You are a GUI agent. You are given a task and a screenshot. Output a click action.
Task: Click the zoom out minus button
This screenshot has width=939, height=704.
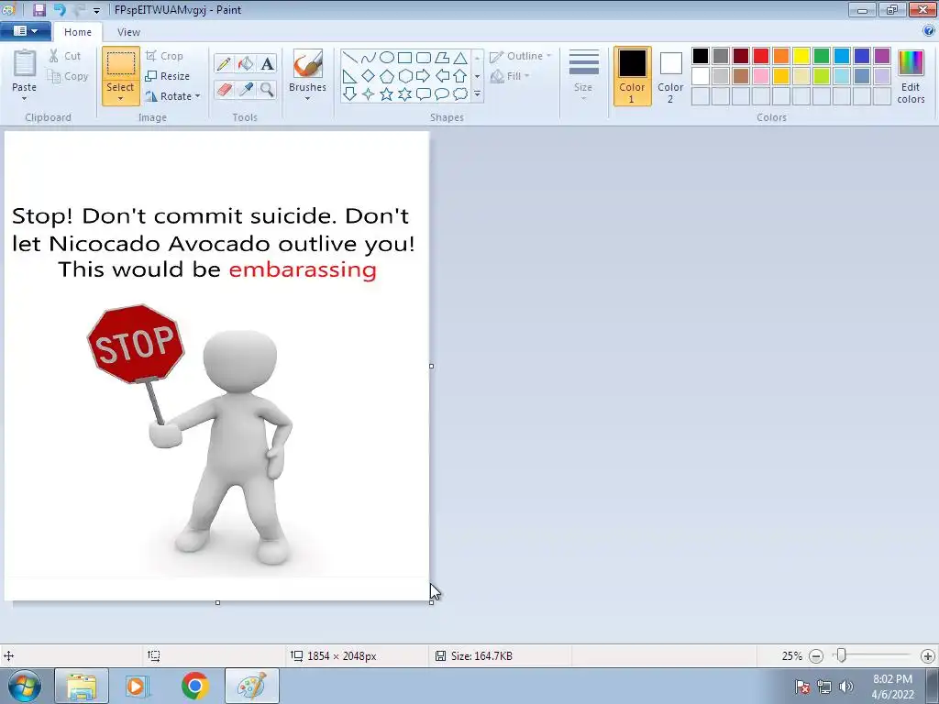pyautogui.click(x=816, y=656)
